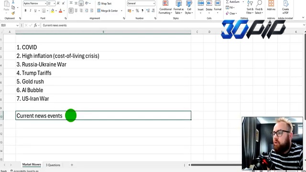
Task: Open the Clear dropdown
Action: (x=231, y=13)
